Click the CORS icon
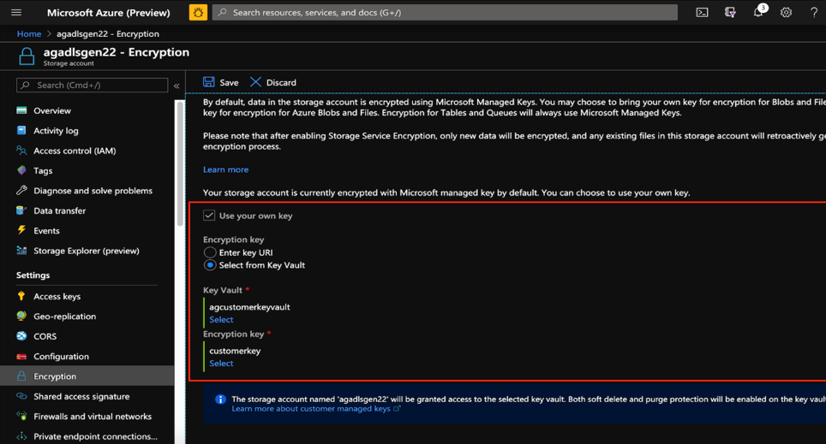 pyautogui.click(x=21, y=336)
